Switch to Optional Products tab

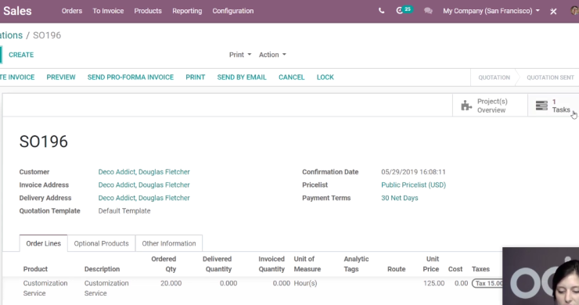click(x=101, y=243)
